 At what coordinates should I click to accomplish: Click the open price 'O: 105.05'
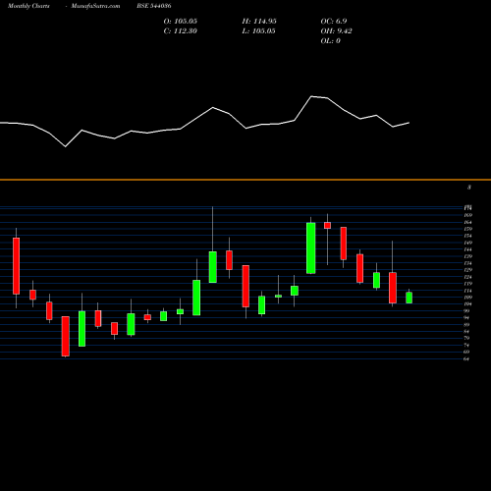pos(181,22)
